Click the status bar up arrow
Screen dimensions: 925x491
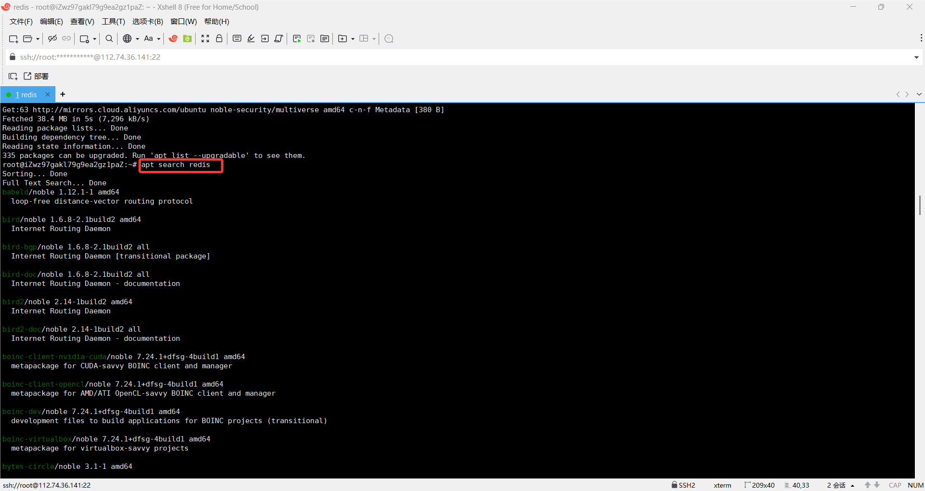pos(868,485)
